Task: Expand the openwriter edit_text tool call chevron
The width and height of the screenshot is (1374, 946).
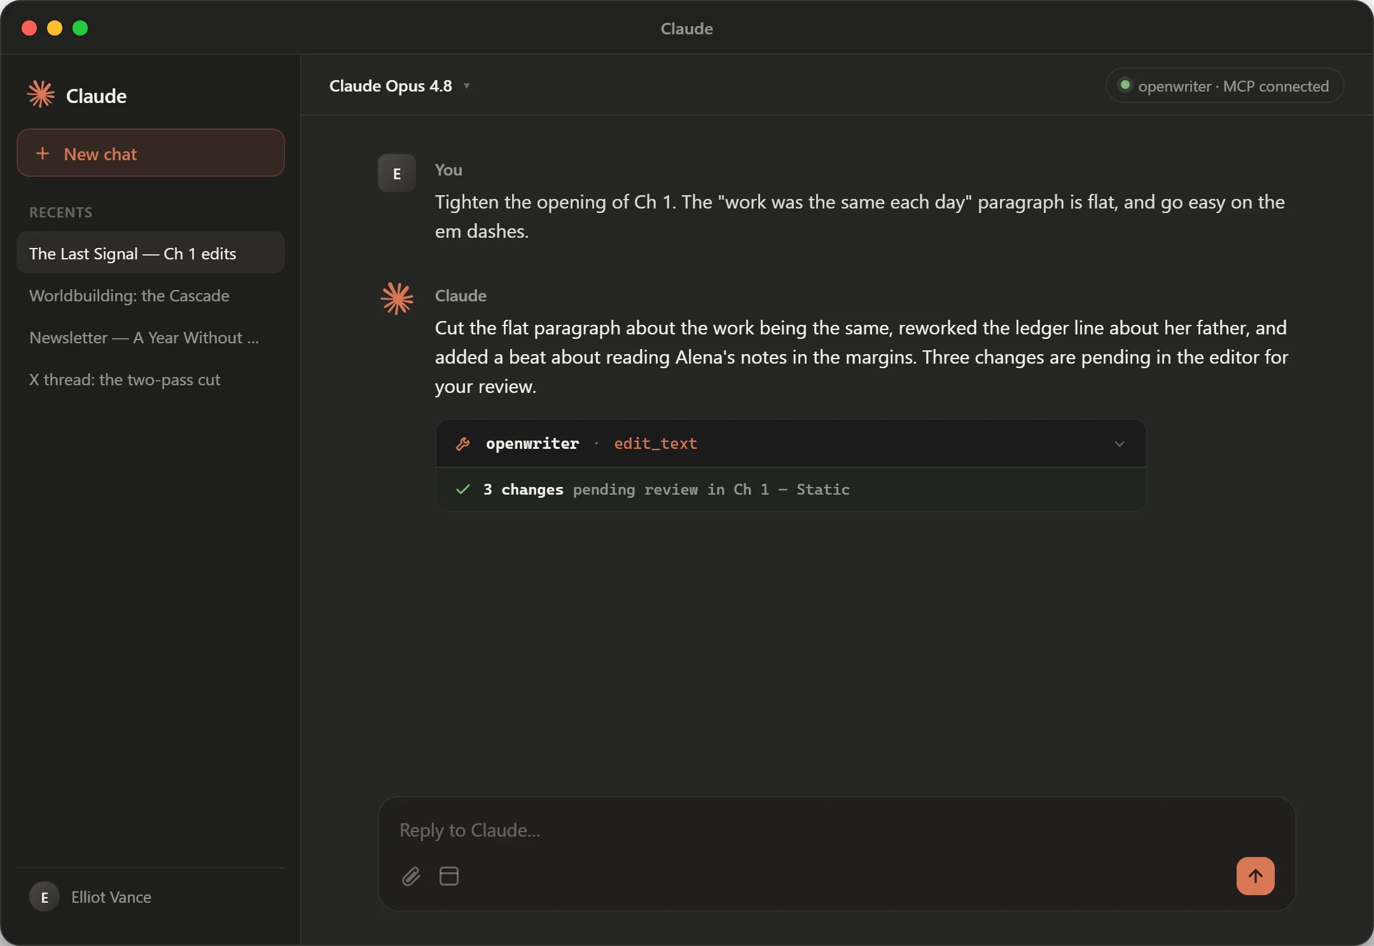Action: (x=1120, y=444)
